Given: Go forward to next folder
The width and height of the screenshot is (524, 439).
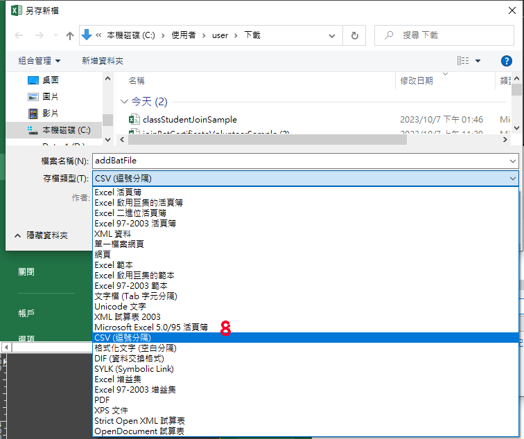Looking at the screenshot, I should 39,35.
